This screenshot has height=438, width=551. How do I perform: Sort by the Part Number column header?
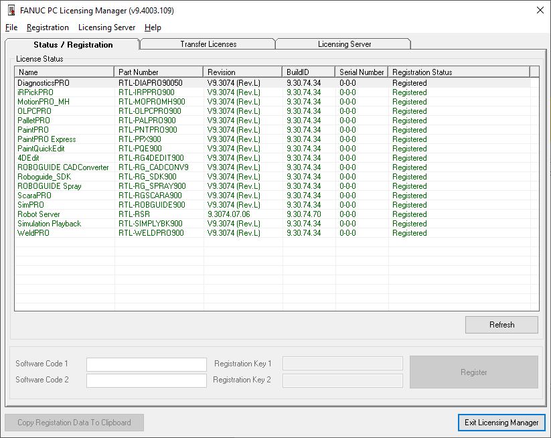pyautogui.click(x=159, y=72)
